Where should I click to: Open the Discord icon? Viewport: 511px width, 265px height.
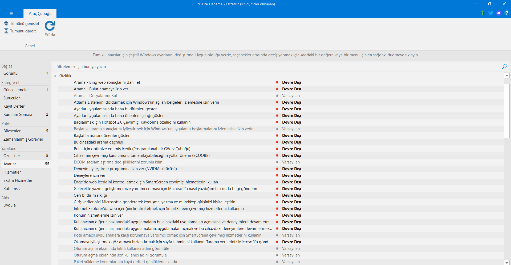499,13
